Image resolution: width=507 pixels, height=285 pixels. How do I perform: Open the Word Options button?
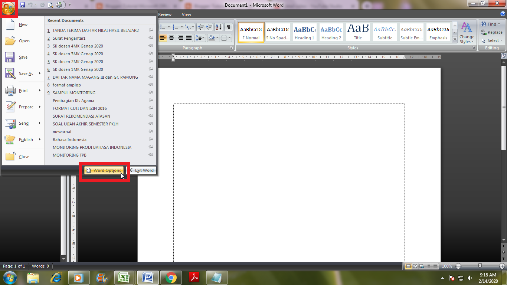[104, 170]
